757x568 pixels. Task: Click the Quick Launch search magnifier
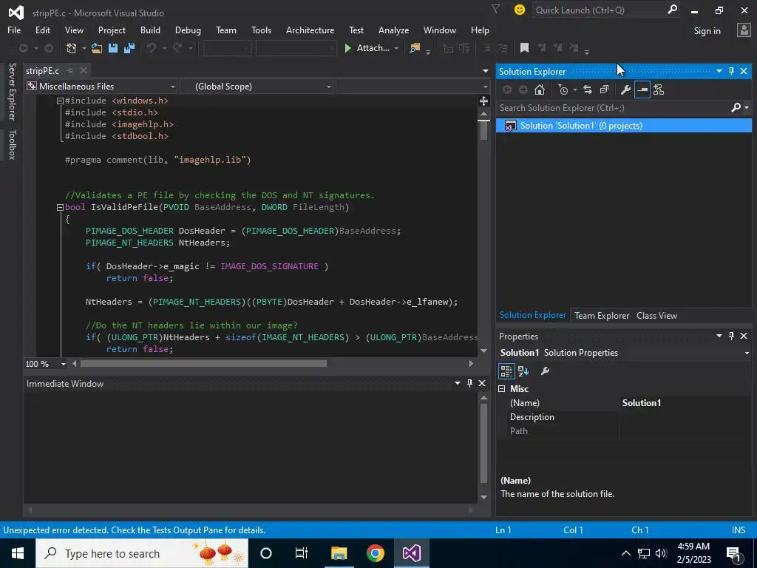(x=672, y=10)
